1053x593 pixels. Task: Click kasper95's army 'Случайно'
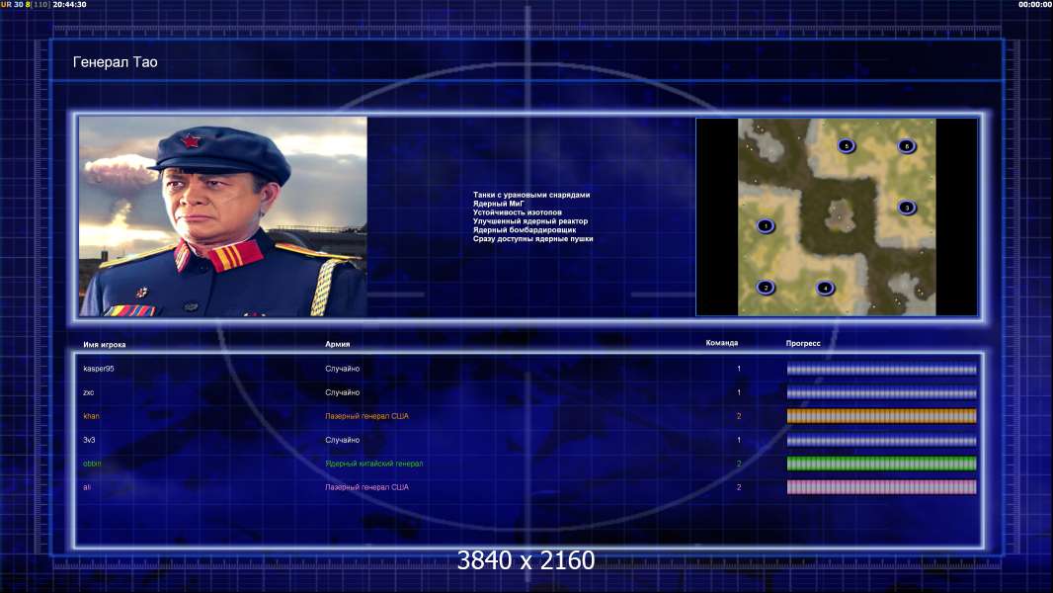pyautogui.click(x=343, y=369)
